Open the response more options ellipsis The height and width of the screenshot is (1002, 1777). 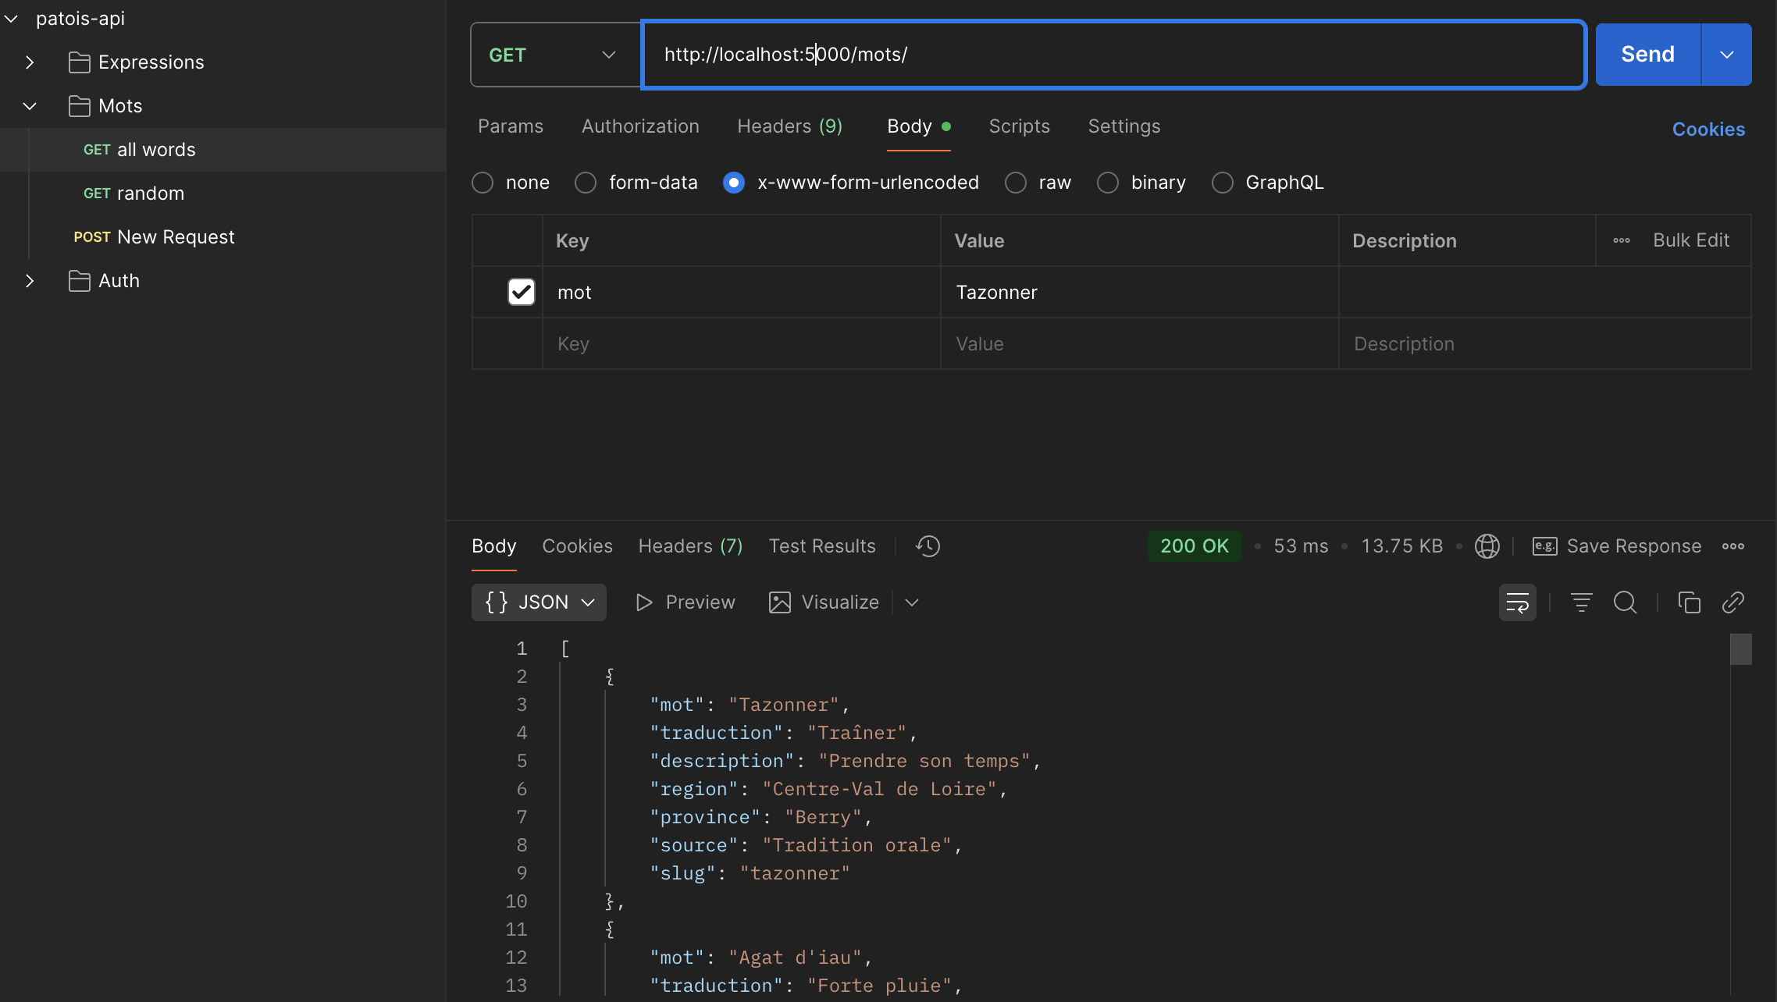point(1732,546)
